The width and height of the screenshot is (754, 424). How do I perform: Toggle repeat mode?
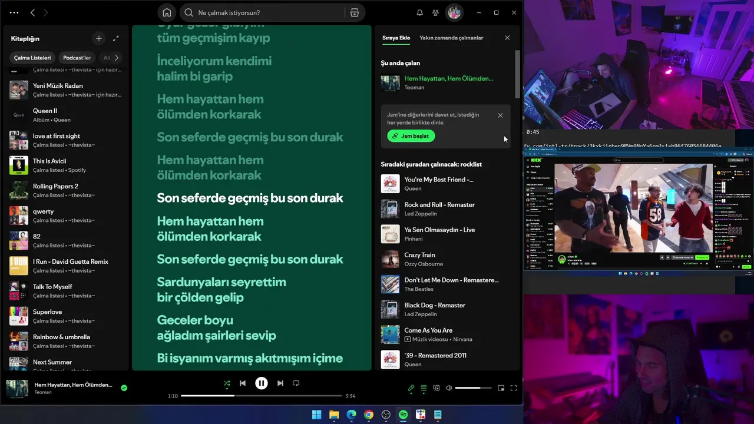click(296, 383)
